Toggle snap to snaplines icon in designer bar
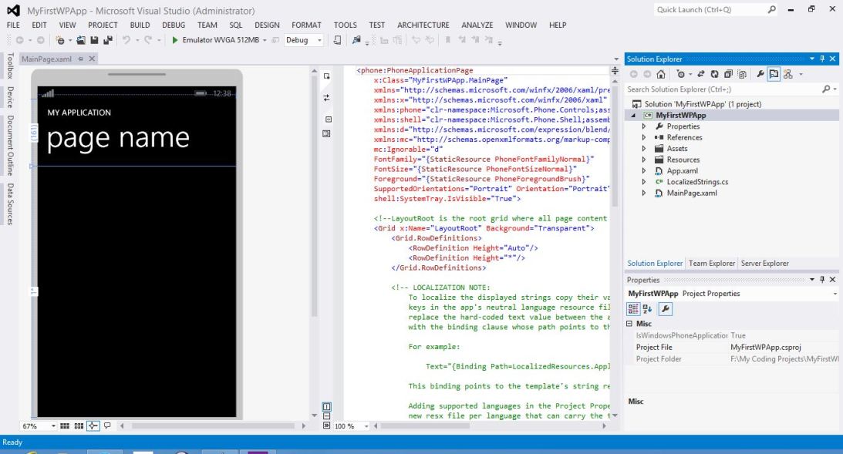Screen dimensions: 843x454 click(93, 425)
